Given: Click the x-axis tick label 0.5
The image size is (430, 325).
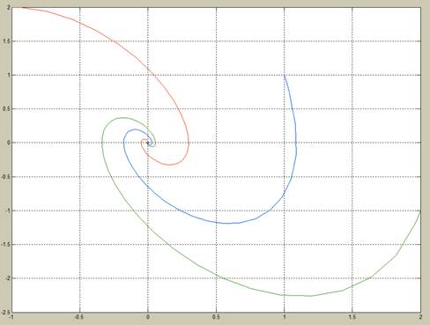Looking at the screenshot, I should (216, 317).
